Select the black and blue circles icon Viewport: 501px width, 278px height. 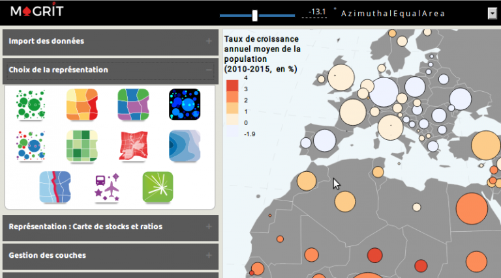[185, 104]
